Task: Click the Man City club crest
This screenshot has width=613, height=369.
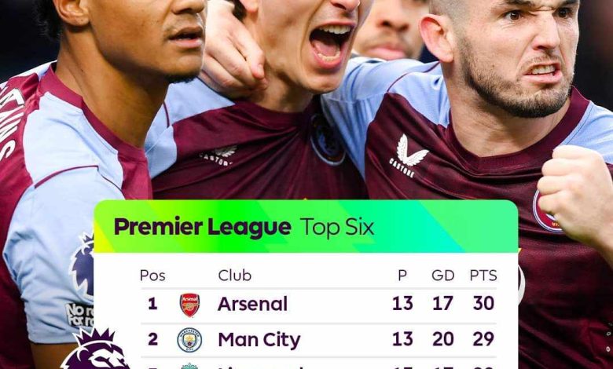Action: (x=189, y=339)
